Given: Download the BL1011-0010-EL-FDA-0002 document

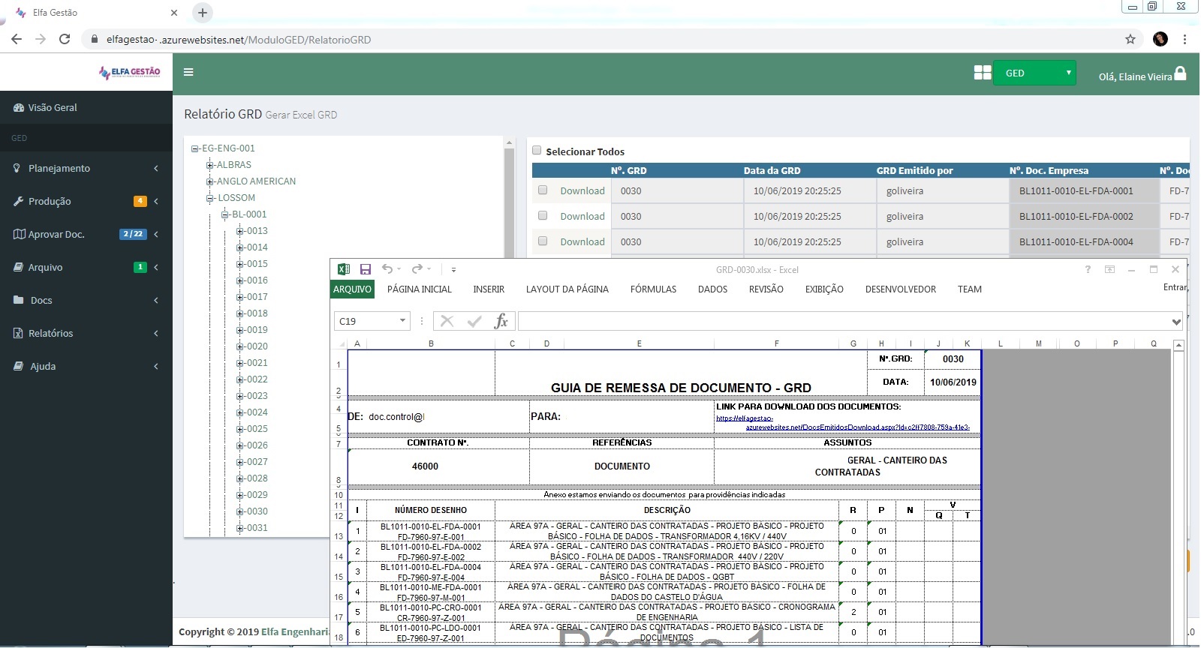Looking at the screenshot, I should point(582,216).
